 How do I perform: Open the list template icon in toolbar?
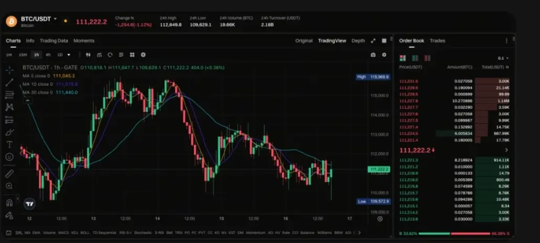[121, 55]
